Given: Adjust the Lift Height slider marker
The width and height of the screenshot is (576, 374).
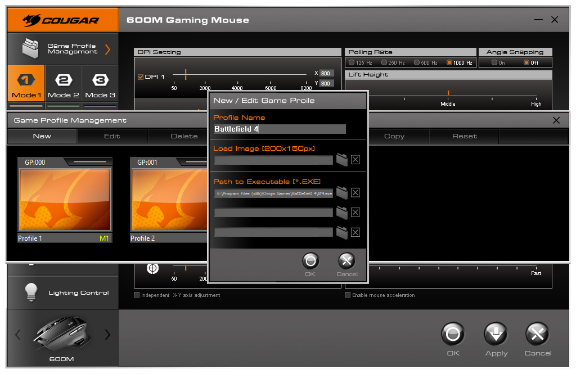Looking at the screenshot, I should [x=448, y=93].
